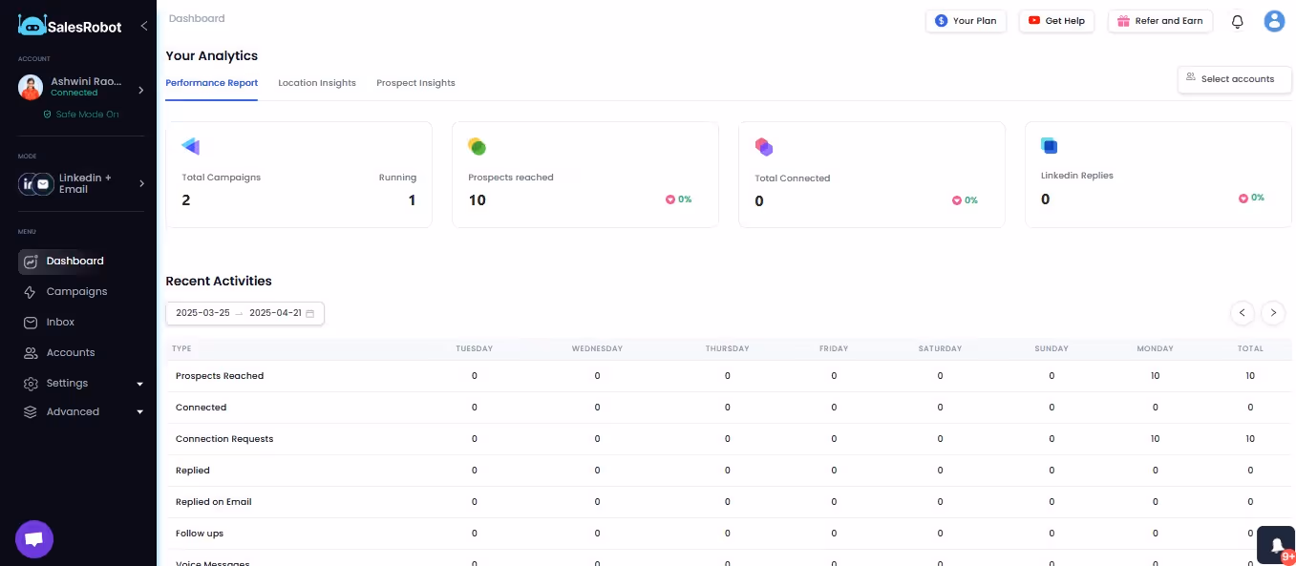The width and height of the screenshot is (1296, 566).
Task: Toggle Safe Mode On setting
Action: (81, 114)
